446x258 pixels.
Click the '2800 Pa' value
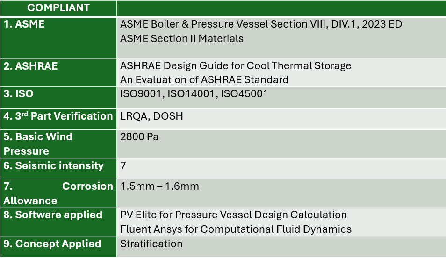click(139, 137)
